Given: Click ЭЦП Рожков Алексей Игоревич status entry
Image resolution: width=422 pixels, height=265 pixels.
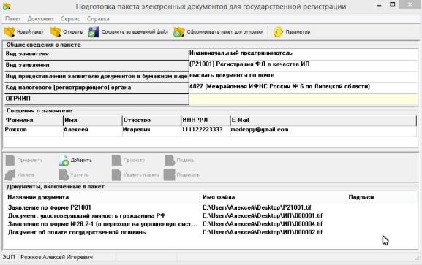Looking at the screenshot, I should 48,257.
